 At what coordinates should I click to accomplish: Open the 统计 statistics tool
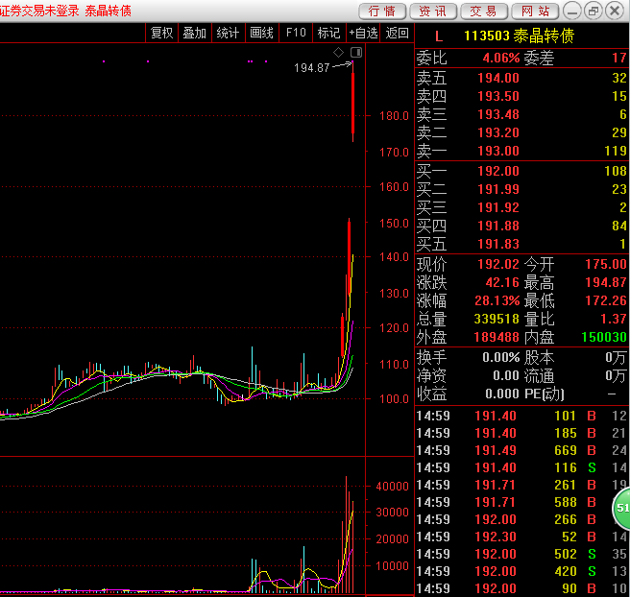pos(228,33)
